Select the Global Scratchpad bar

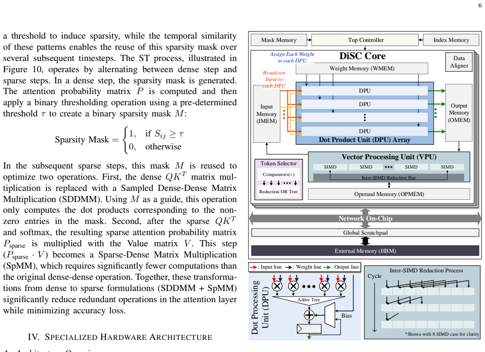365,233
